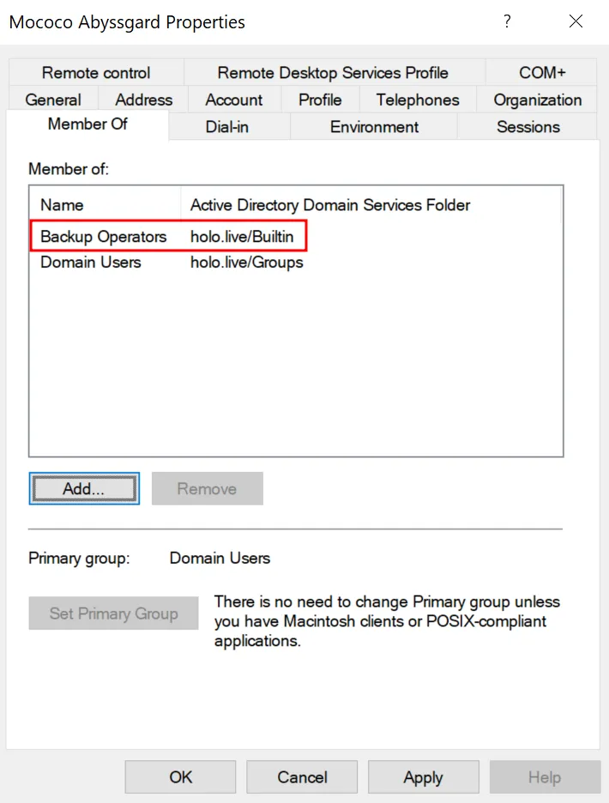Click the holo.live/Groups folder cell

pyautogui.click(x=247, y=263)
